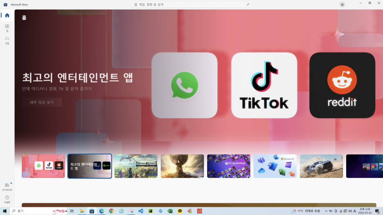Open the notification center icon
This screenshot has height=215, width=383.
pos(377,211)
